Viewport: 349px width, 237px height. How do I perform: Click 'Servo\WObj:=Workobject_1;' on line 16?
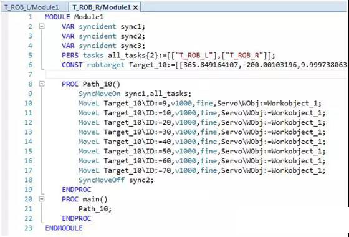[274, 161]
